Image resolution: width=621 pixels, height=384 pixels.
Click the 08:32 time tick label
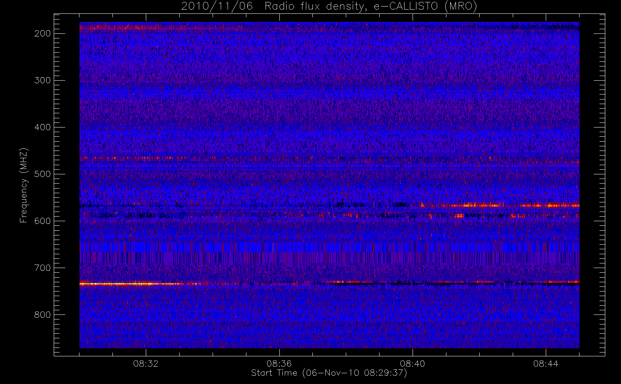pos(146,364)
